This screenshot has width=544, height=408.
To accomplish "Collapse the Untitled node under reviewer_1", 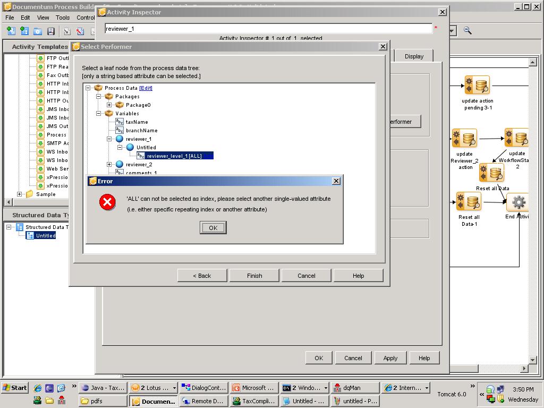I will 120,148.
